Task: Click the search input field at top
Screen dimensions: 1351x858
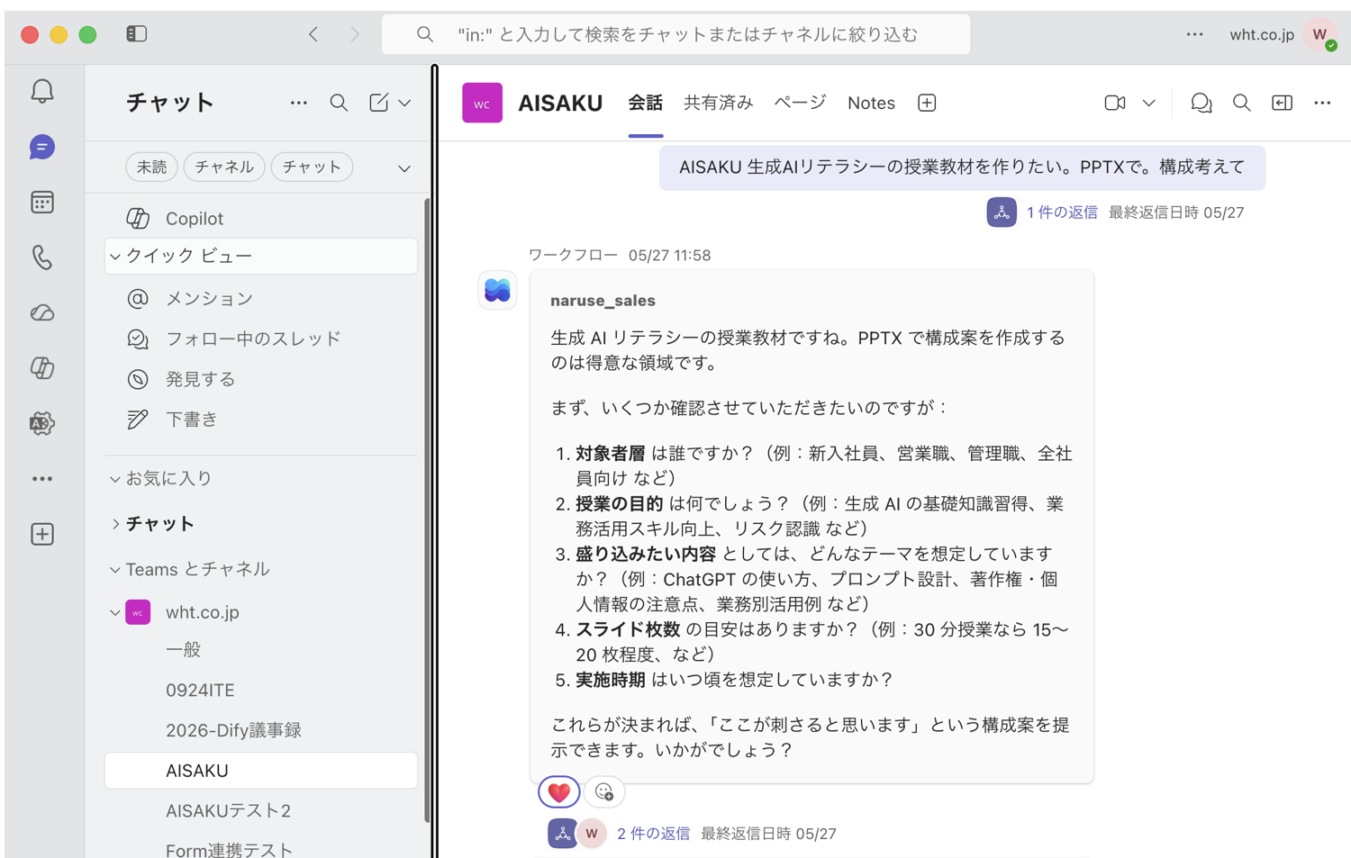Action: pos(675,34)
